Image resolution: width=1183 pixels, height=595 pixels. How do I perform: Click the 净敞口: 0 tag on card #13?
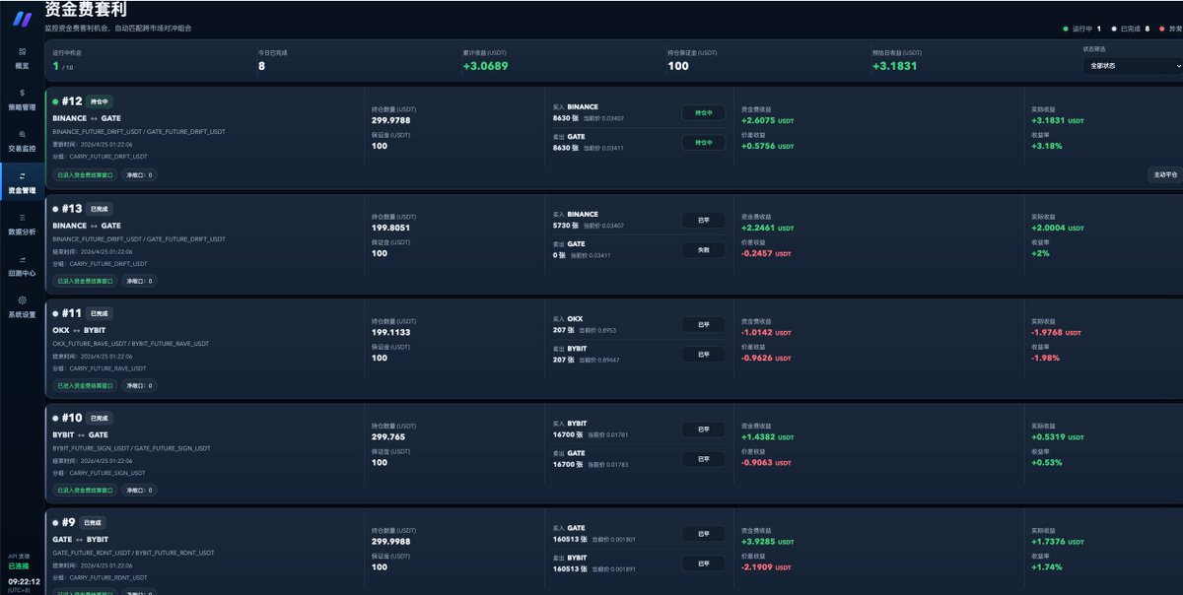pos(139,281)
